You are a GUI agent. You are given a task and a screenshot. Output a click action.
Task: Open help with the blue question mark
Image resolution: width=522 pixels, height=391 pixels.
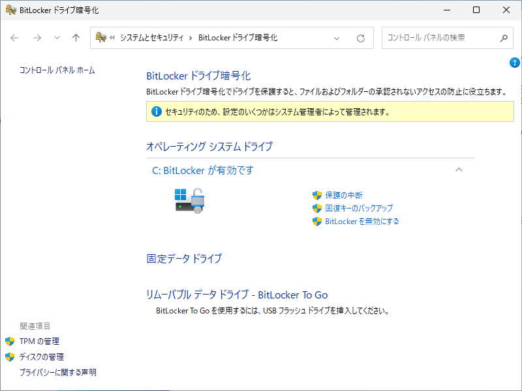514,63
